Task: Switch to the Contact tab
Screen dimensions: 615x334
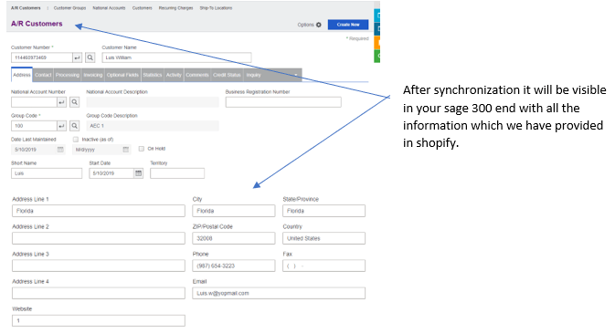Action: pyautogui.click(x=43, y=75)
